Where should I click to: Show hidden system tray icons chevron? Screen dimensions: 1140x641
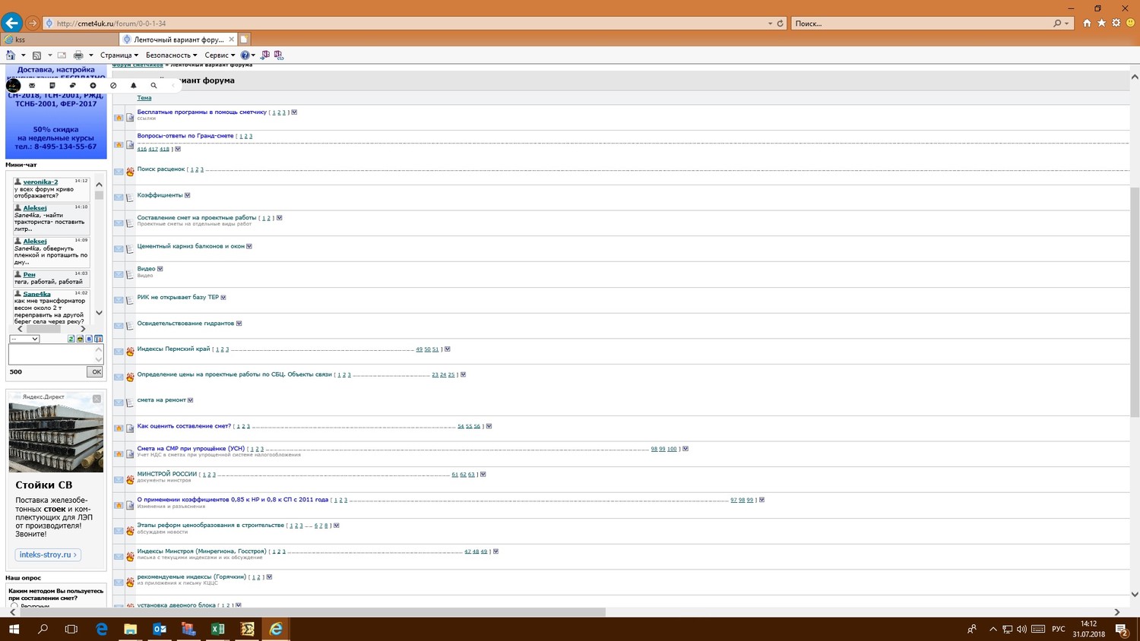993,629
